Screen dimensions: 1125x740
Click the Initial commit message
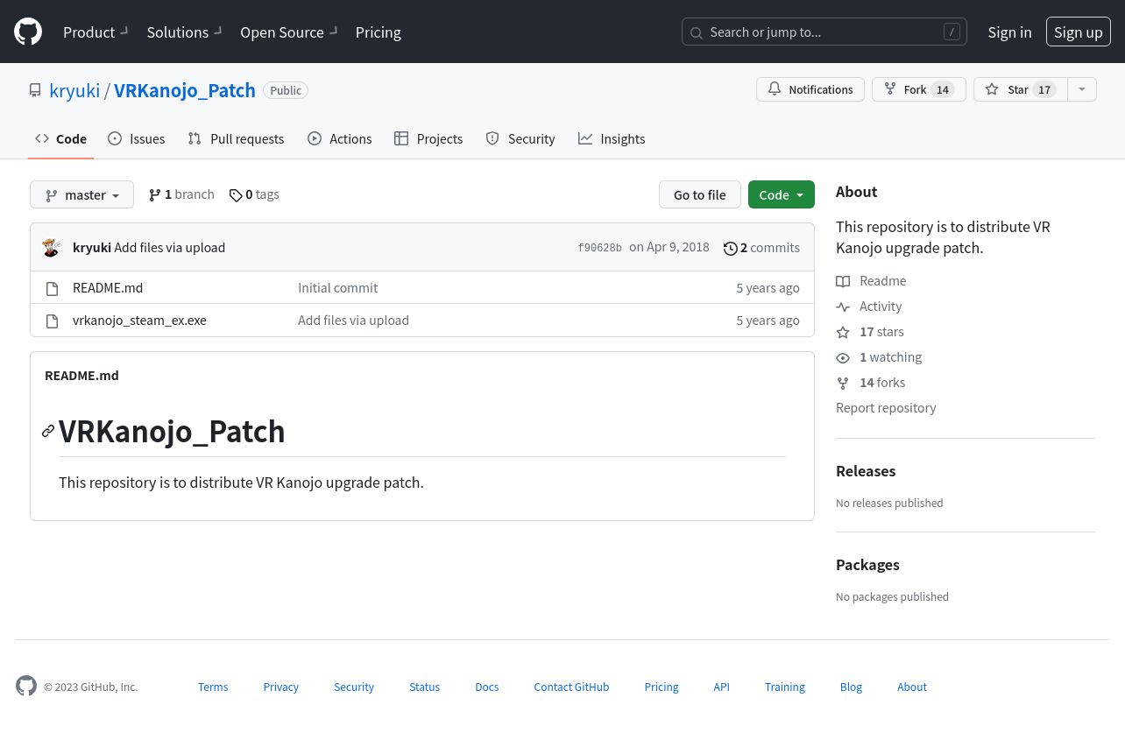pyautogui.click(x=337, y=287)
